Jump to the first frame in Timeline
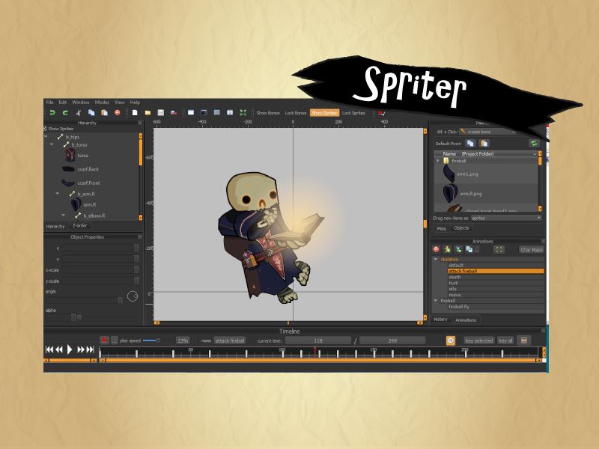 pyautogui.click(x=49, y=349)
